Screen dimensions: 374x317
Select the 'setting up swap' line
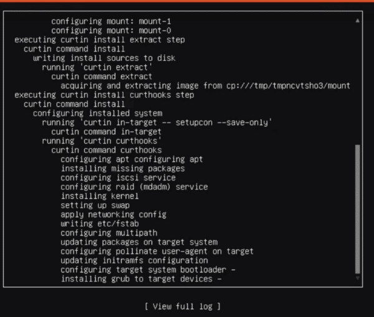(x=95, y=205)
